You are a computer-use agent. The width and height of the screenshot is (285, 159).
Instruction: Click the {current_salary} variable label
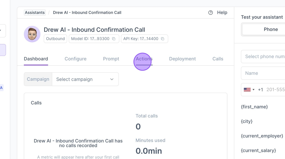click(x=258, y=150)
